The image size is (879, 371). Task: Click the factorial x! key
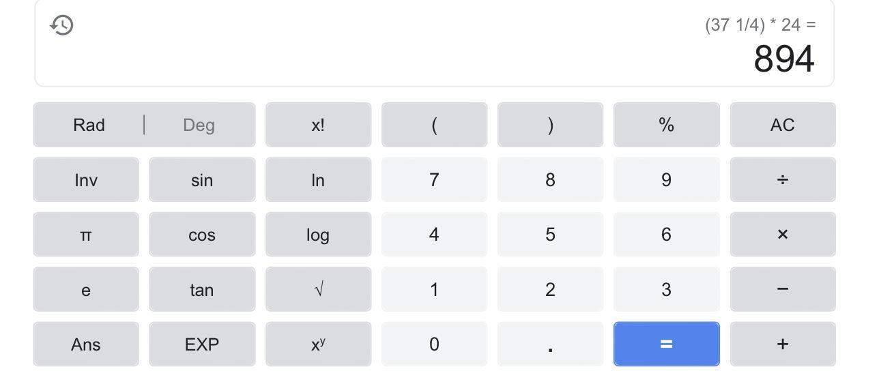tap(318, 125)
